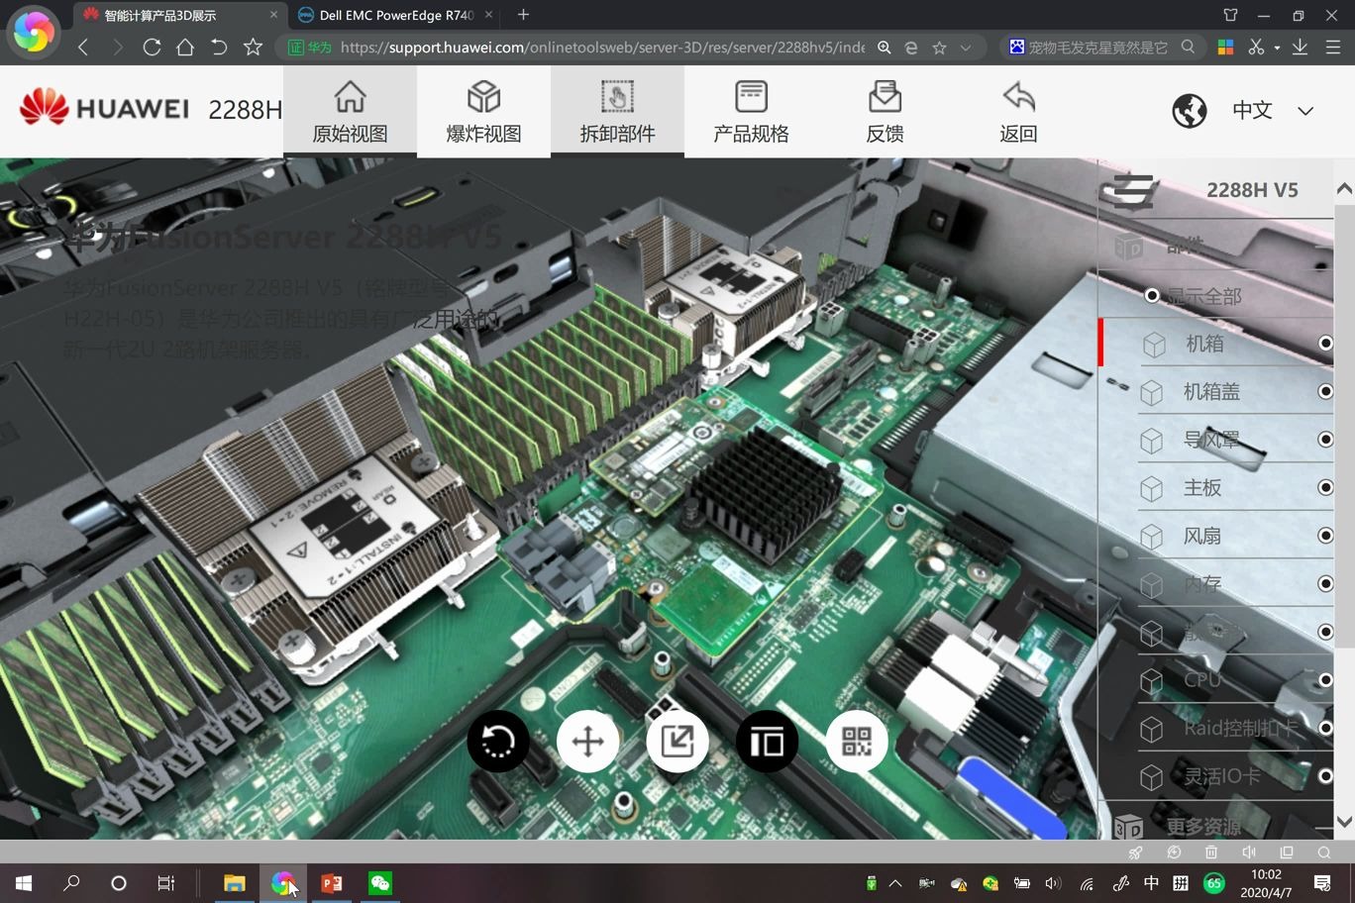The height and width of the screenshot is (903, 1355).
Task: Click the panel vertical scrollbar thumb
Action: point(1344,426)
